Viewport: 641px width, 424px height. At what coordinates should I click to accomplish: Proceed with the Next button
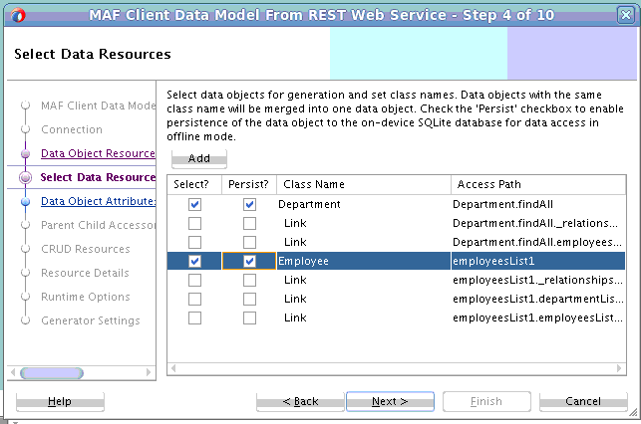tap(390, 401)
